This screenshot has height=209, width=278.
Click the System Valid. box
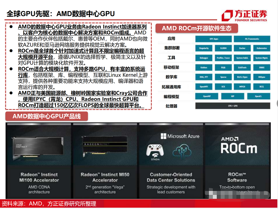click(x=242, y=58)
